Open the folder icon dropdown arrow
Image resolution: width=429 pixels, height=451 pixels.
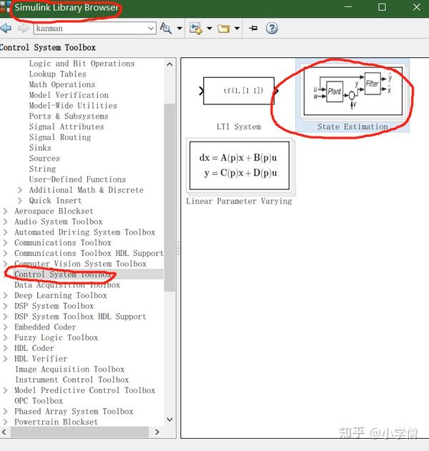(x=237, y=28)
